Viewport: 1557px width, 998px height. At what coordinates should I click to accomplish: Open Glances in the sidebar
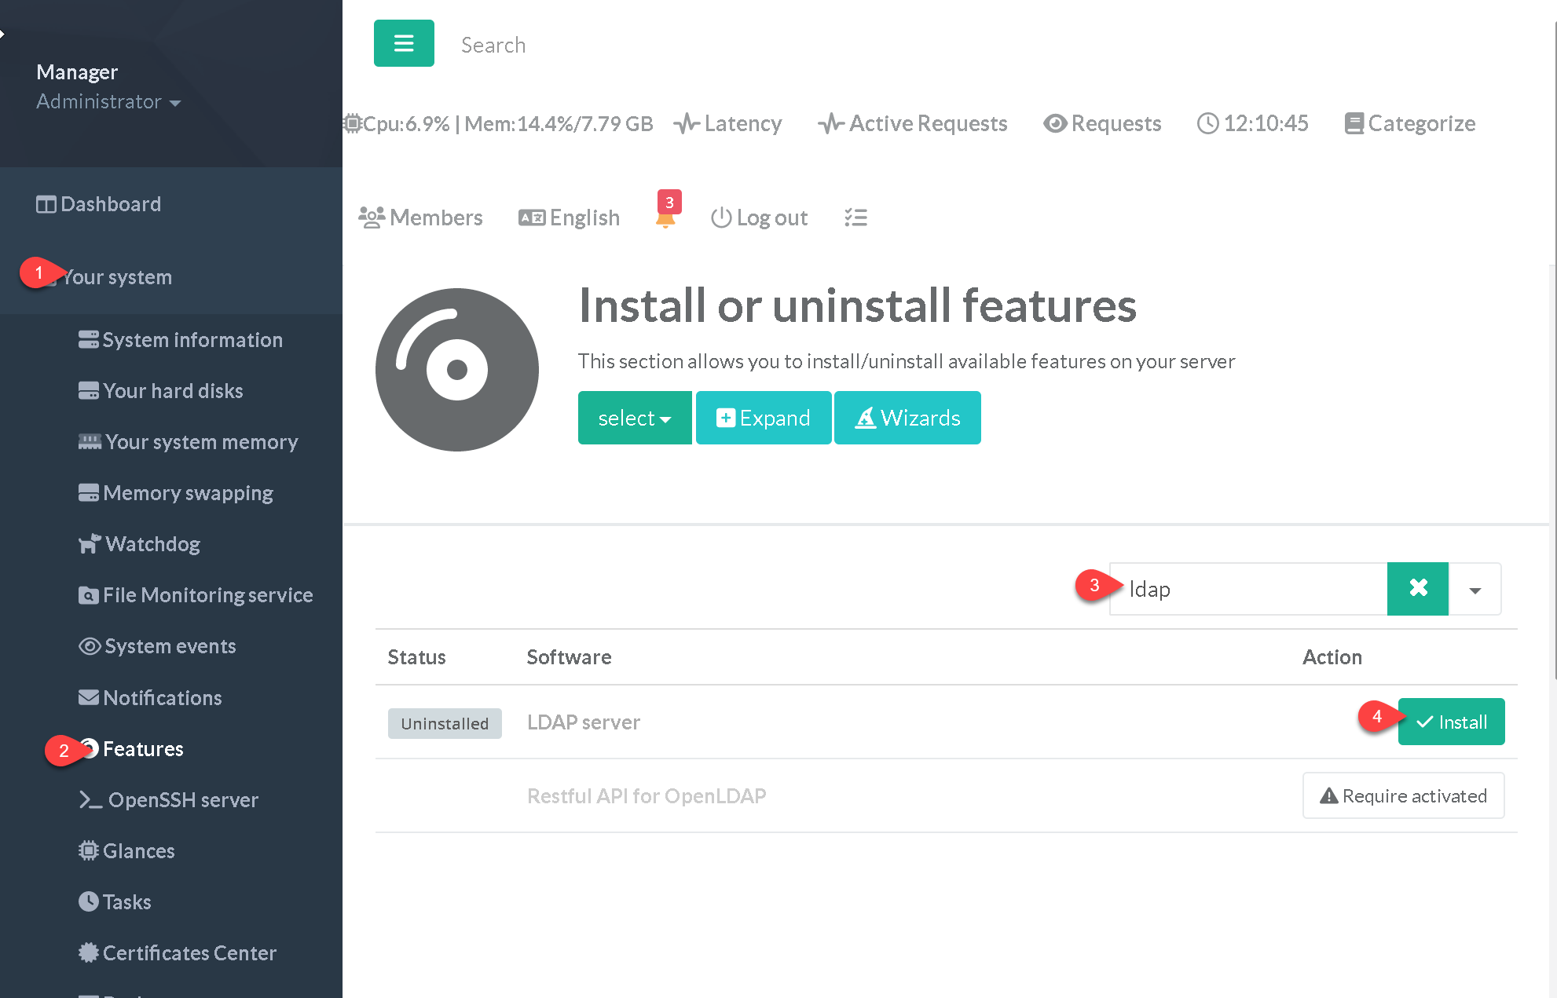(x=138, y=851)
